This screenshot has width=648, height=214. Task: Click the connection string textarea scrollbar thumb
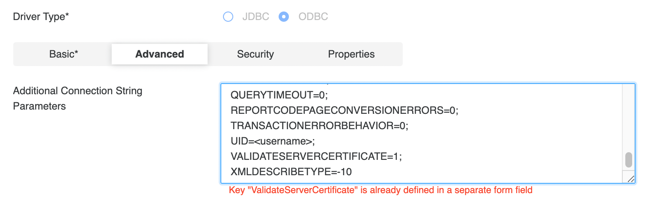(628, 160)
